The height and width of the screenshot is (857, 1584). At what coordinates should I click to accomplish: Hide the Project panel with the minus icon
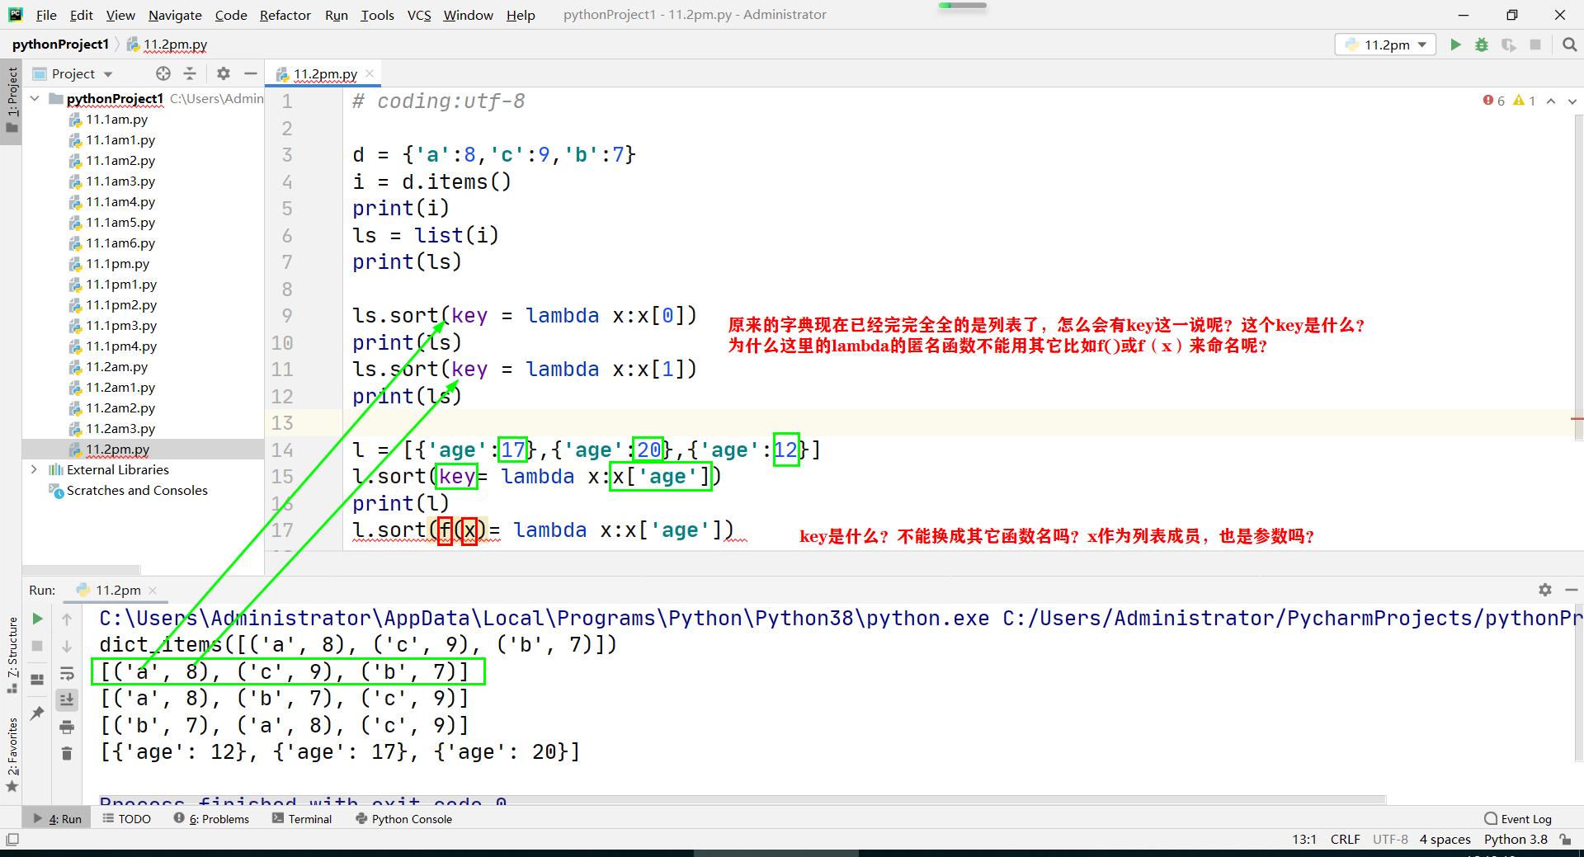[x=249, y=73]
